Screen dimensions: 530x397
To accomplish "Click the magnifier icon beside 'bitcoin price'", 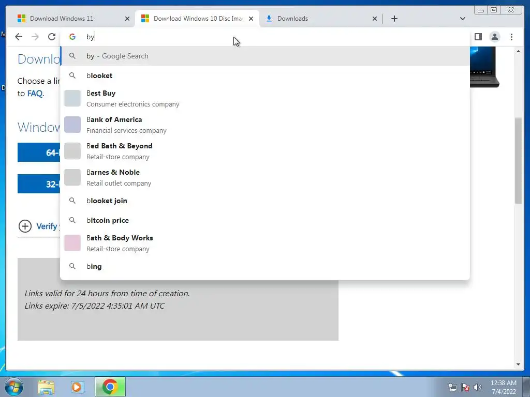I will click(x=72, y=220).
